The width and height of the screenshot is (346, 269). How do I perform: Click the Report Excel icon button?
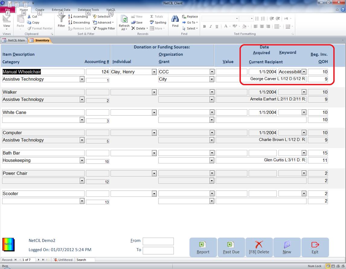[203, 247]
